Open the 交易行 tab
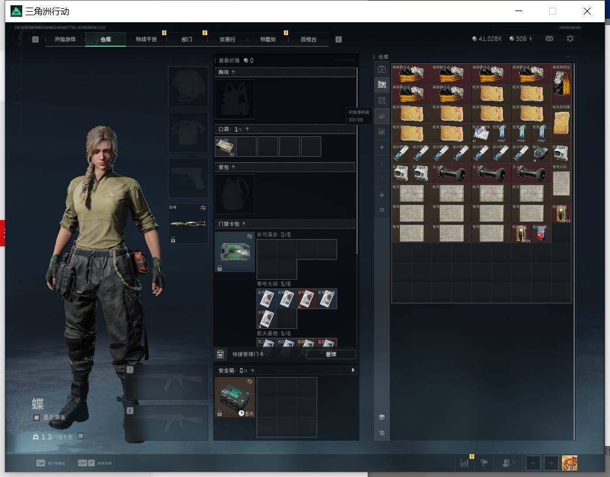This screenshot has width=610, height=477. [x=227, y=39]
